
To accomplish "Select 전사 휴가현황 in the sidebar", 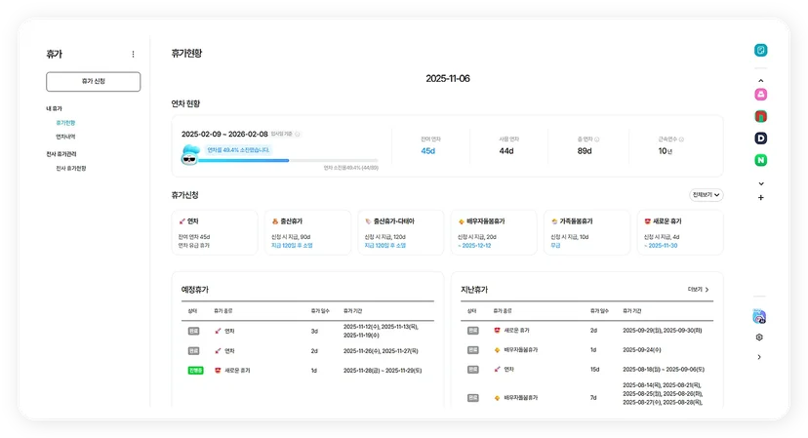I will tap(71, 169).
